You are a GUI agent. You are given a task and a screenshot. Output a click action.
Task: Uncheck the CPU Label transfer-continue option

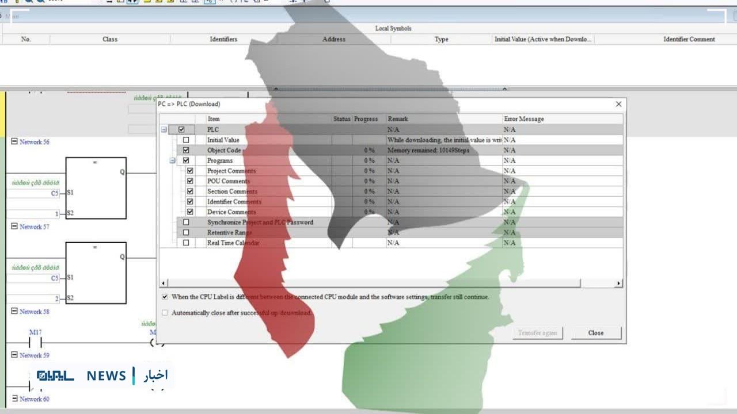coord(165,297)
